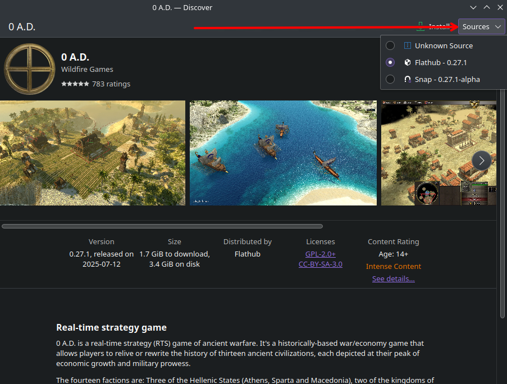The width and height of the screenshot is (507, 384).
Task: Open the See details... content rating link
Action: 393,278
